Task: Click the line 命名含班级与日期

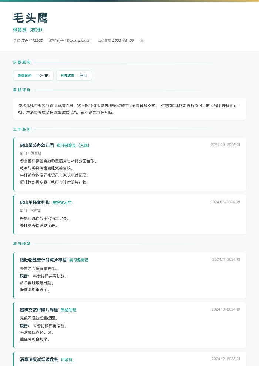Action: pyautogui.click(x=37, y=283)
